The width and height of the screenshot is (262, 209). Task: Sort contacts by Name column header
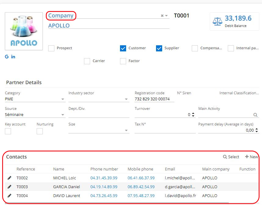tap(59, 169)
